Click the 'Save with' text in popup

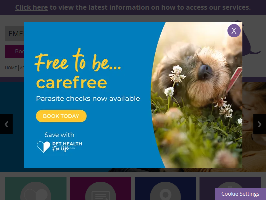click(x=59, y=135)
